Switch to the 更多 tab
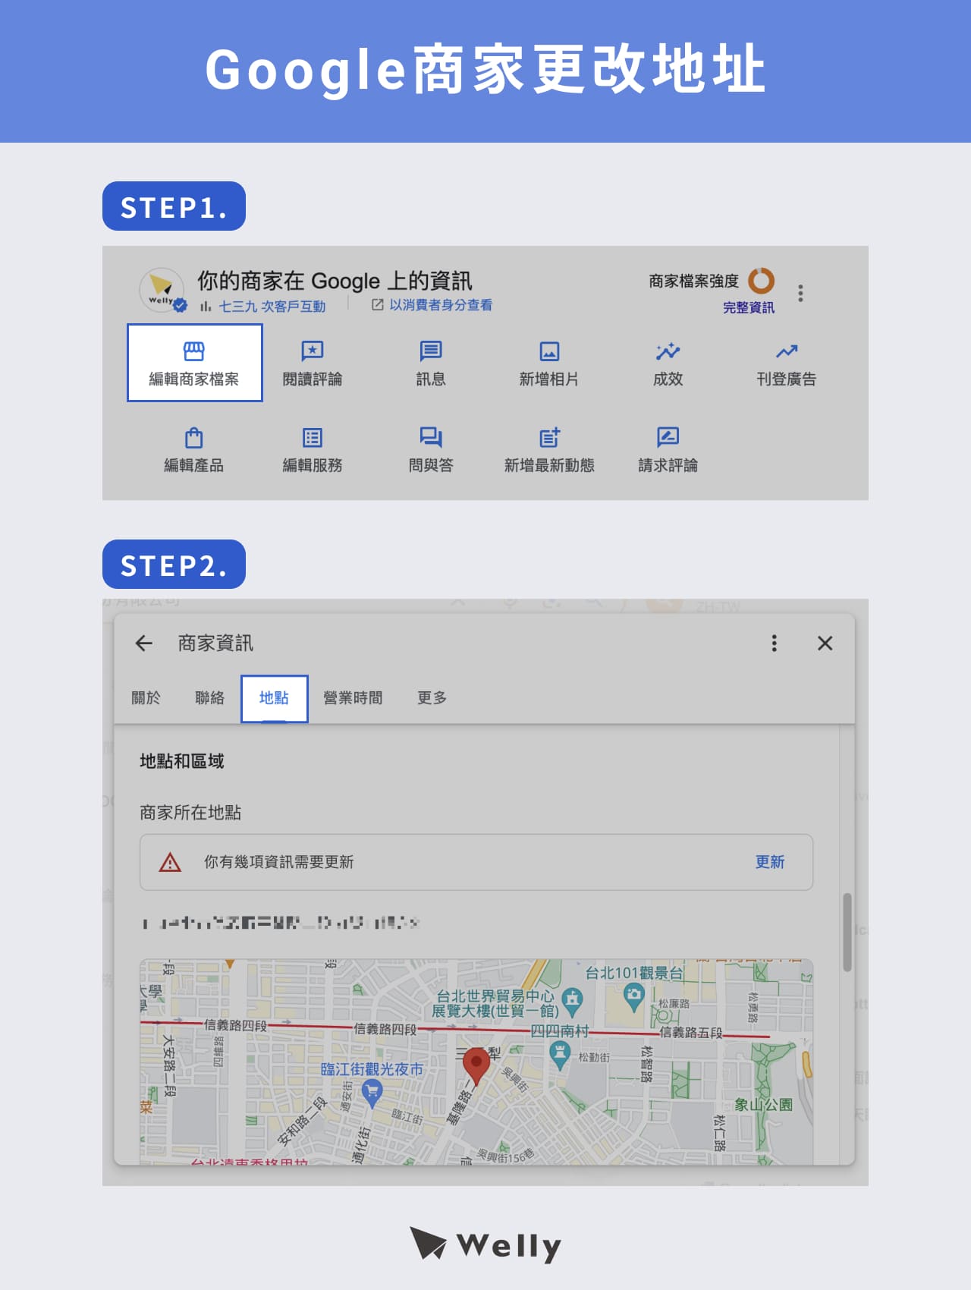 point(432,697)
